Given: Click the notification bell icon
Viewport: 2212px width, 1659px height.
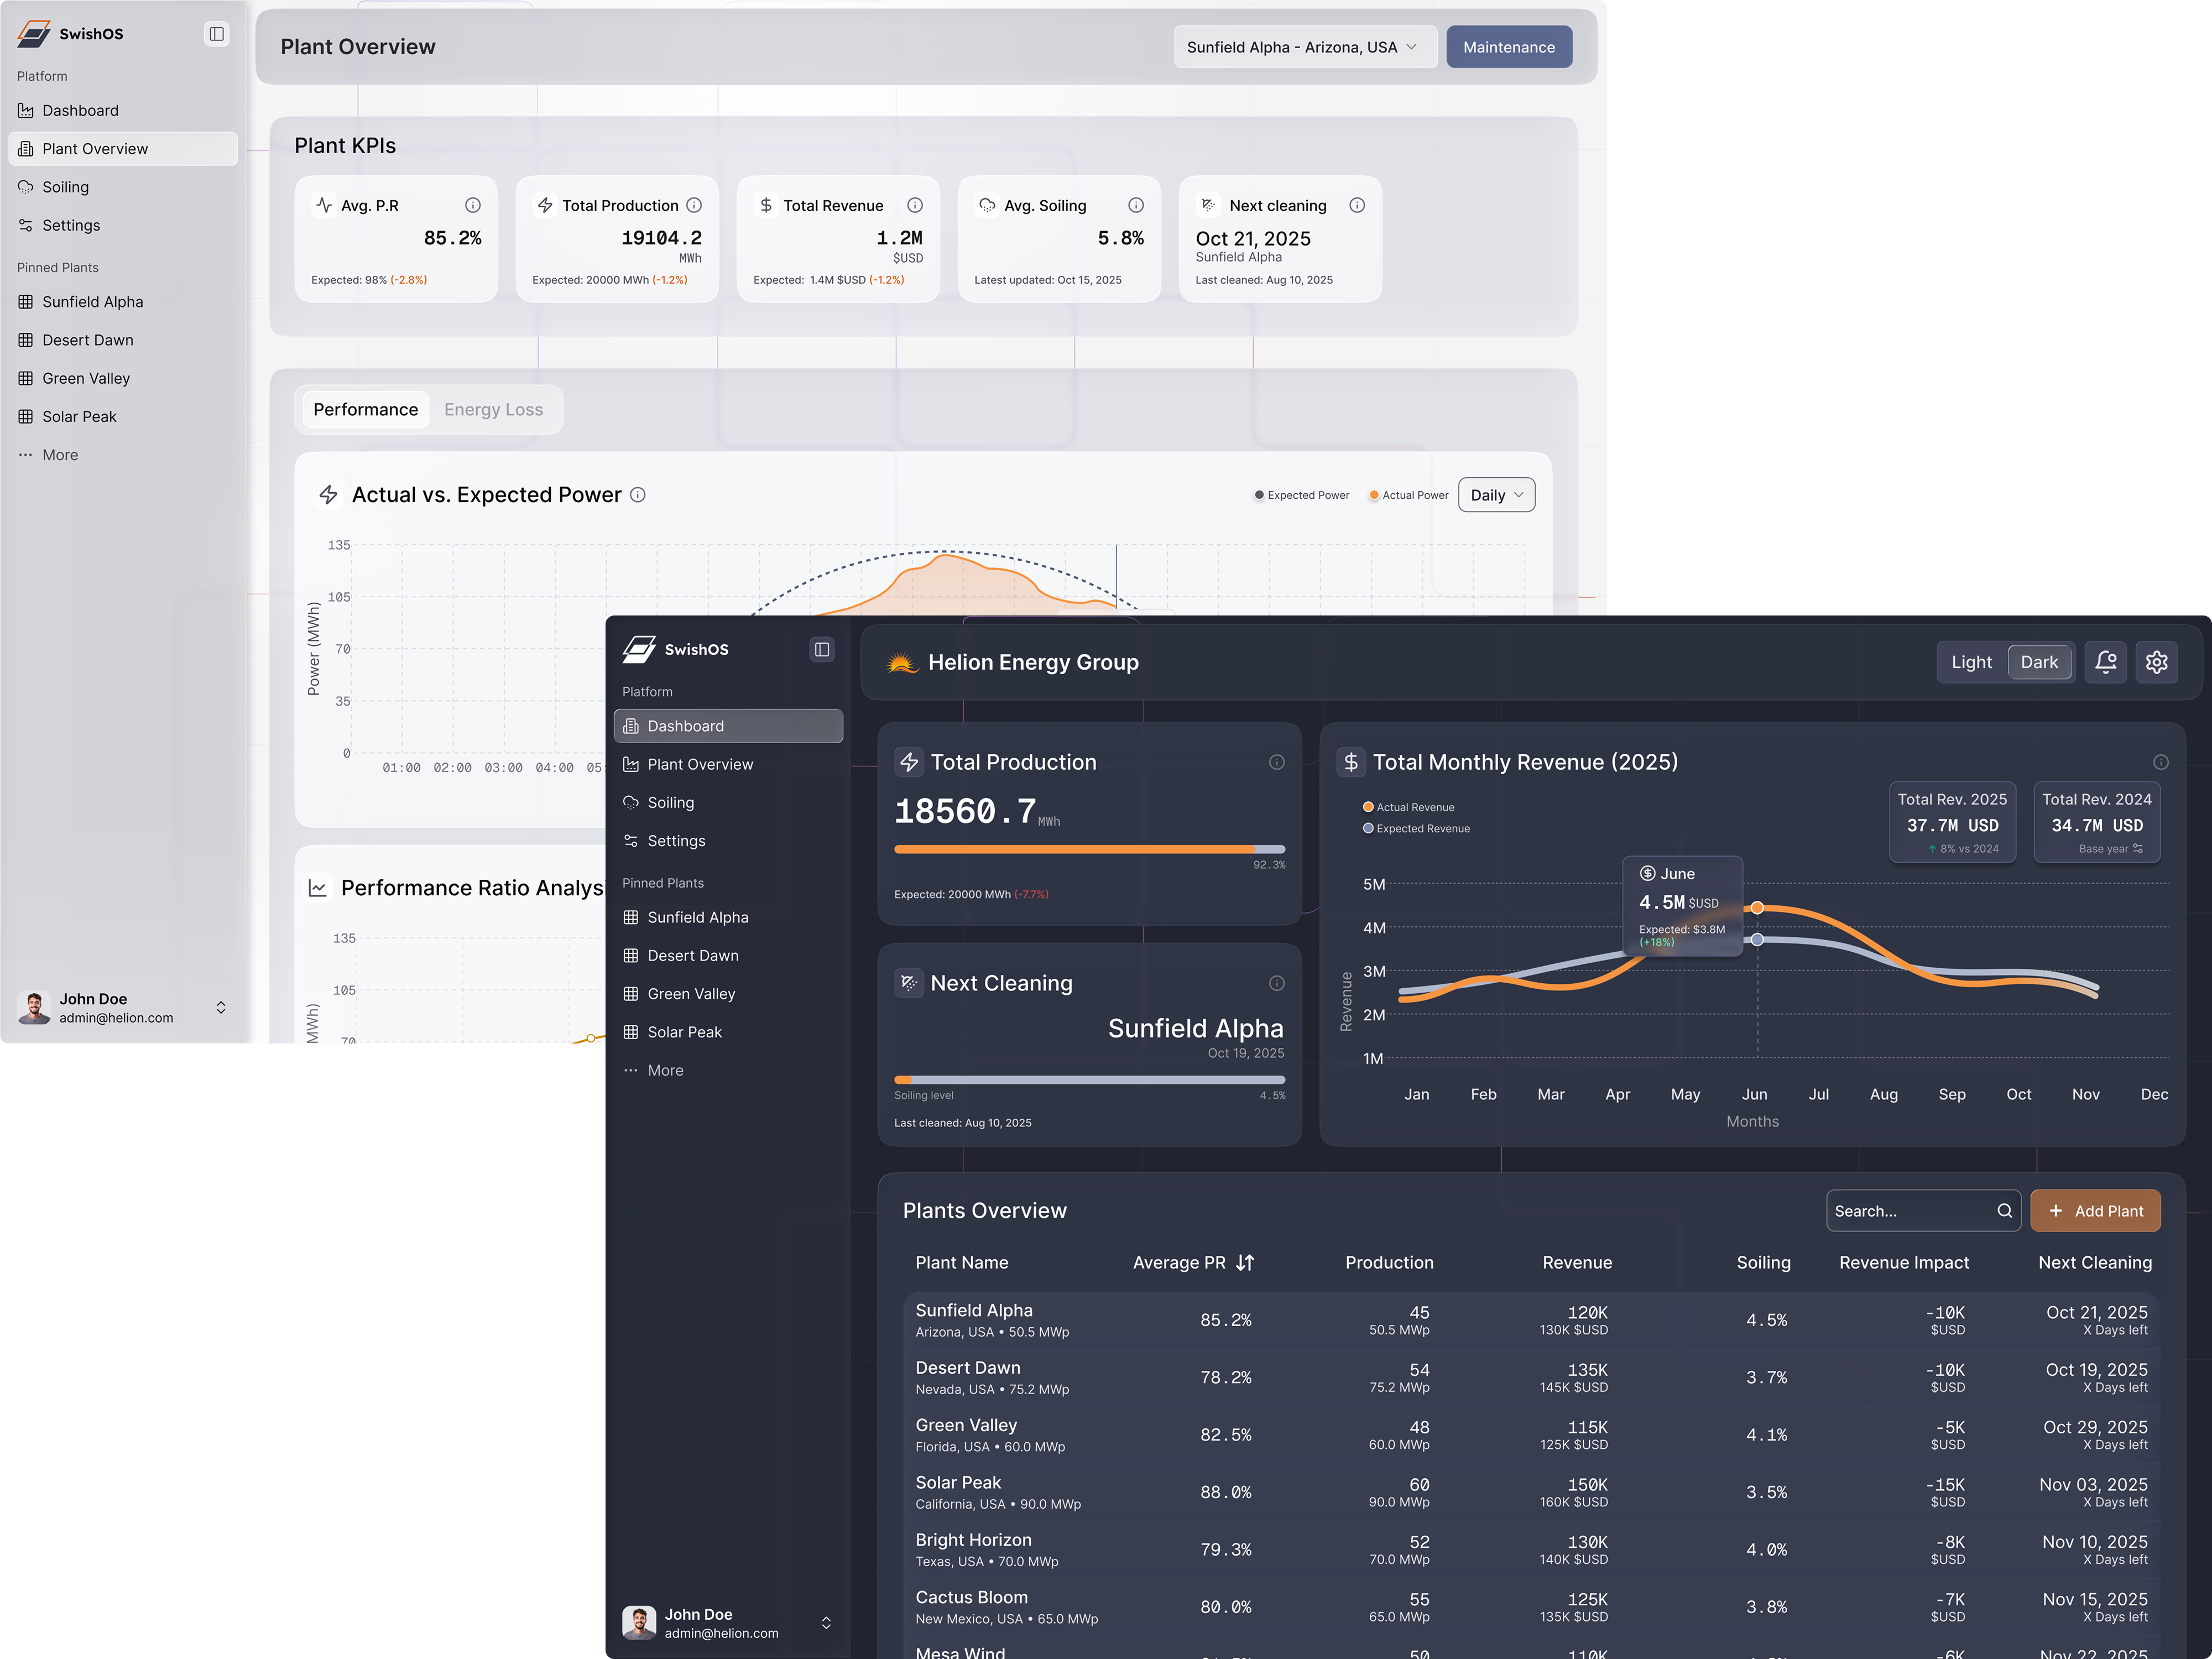Looking at the screenshot, I should pos(2105,662).
